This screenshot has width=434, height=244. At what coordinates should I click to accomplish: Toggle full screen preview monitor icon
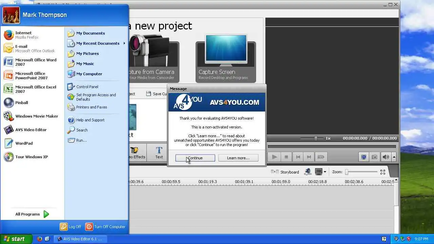pyautogui.click(x=363, y=157)
